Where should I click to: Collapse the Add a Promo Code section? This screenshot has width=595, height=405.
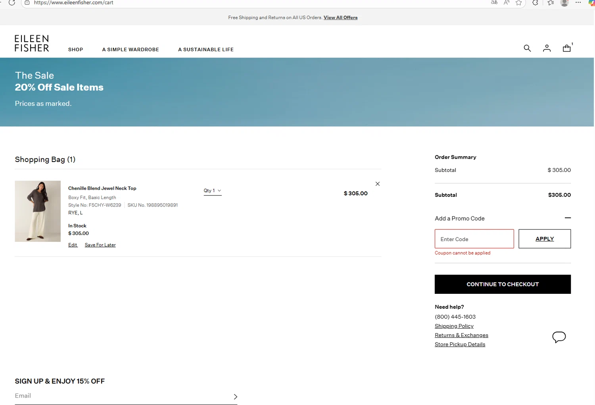[568, 218]
